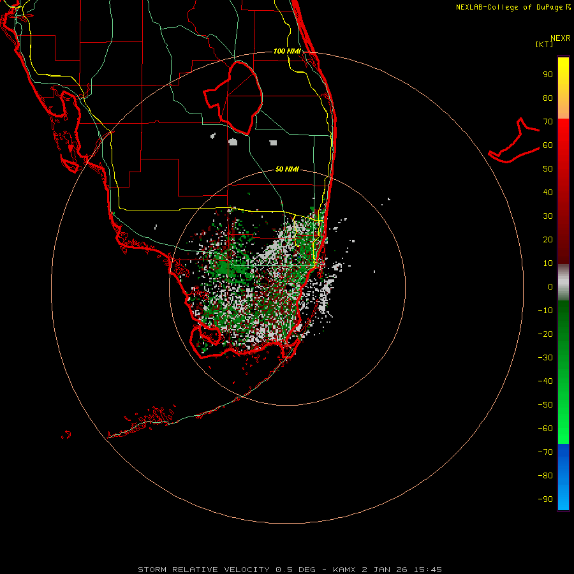The width and height of the screenshot is (574, 574).
Task: Click the -70 value on the velocity scale
Action: pyautogui.click(x=545, y=452)
